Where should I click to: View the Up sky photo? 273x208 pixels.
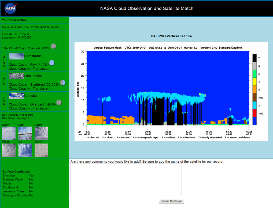tap(25, 150)
